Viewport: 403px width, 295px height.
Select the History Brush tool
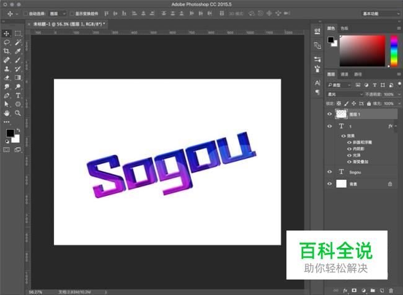18,69
